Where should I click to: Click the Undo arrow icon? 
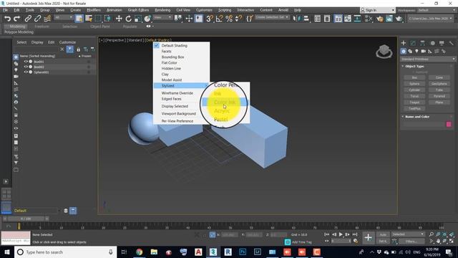pyautogui.click(x=7, y=19)
